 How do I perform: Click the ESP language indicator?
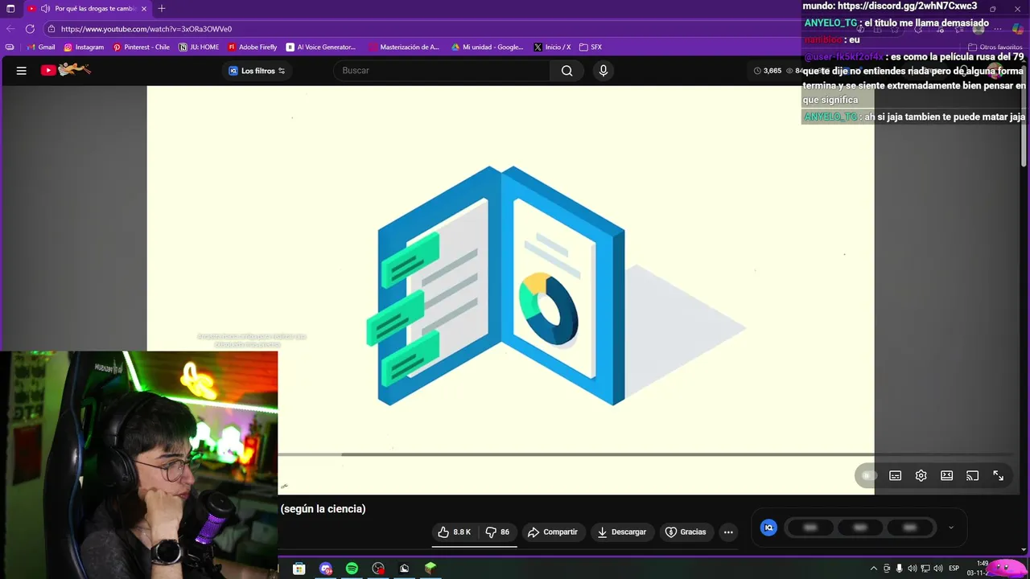point(954,569)
